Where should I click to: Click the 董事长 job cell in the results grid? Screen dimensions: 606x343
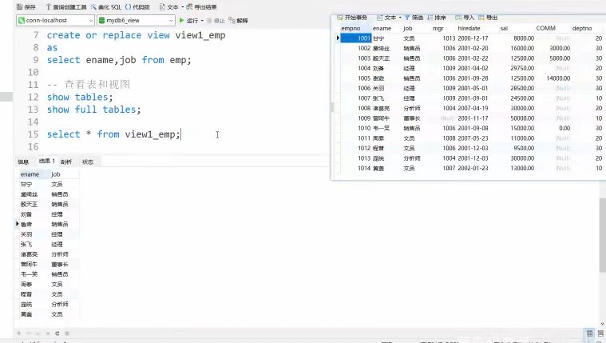(64, 264)
